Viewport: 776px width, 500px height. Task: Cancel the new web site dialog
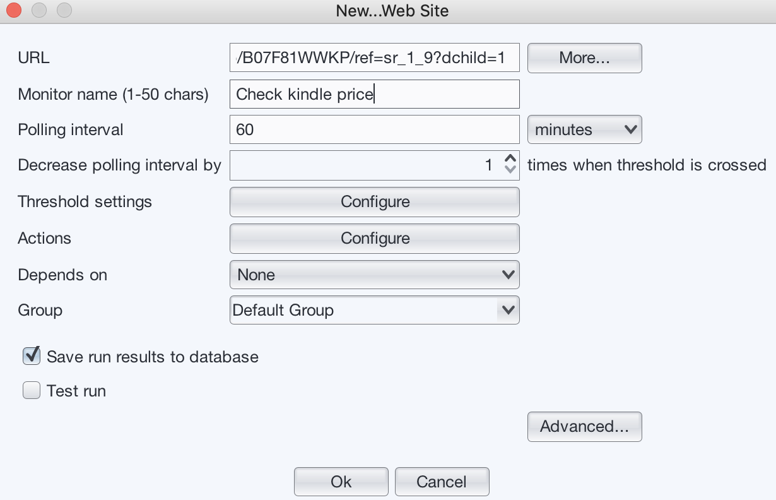(442, 482)
